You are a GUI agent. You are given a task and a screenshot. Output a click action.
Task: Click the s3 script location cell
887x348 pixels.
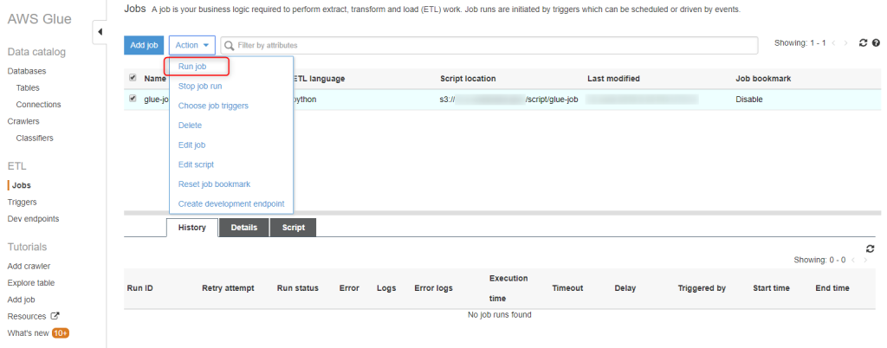(509, 100)
